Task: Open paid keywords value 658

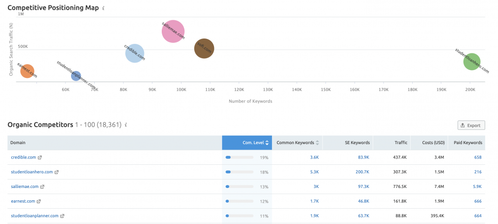Action: click(x=478, y=157)
